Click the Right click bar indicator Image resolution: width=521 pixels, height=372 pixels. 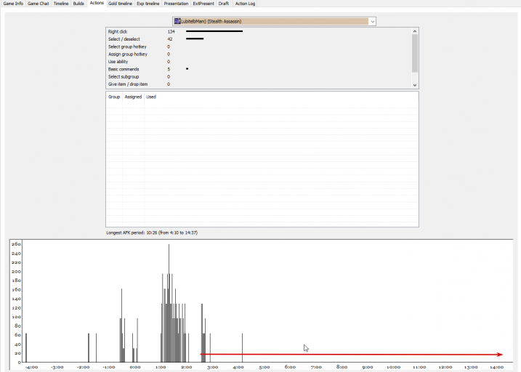coord(214,31)
